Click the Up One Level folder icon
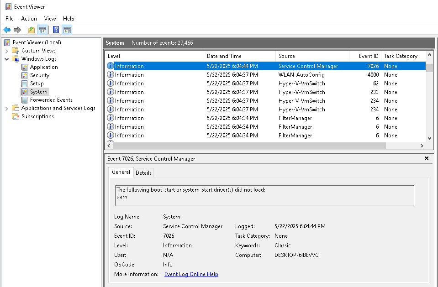Image resolution: width=438 pixels, height=287 pixels. (x=32, y=30)
